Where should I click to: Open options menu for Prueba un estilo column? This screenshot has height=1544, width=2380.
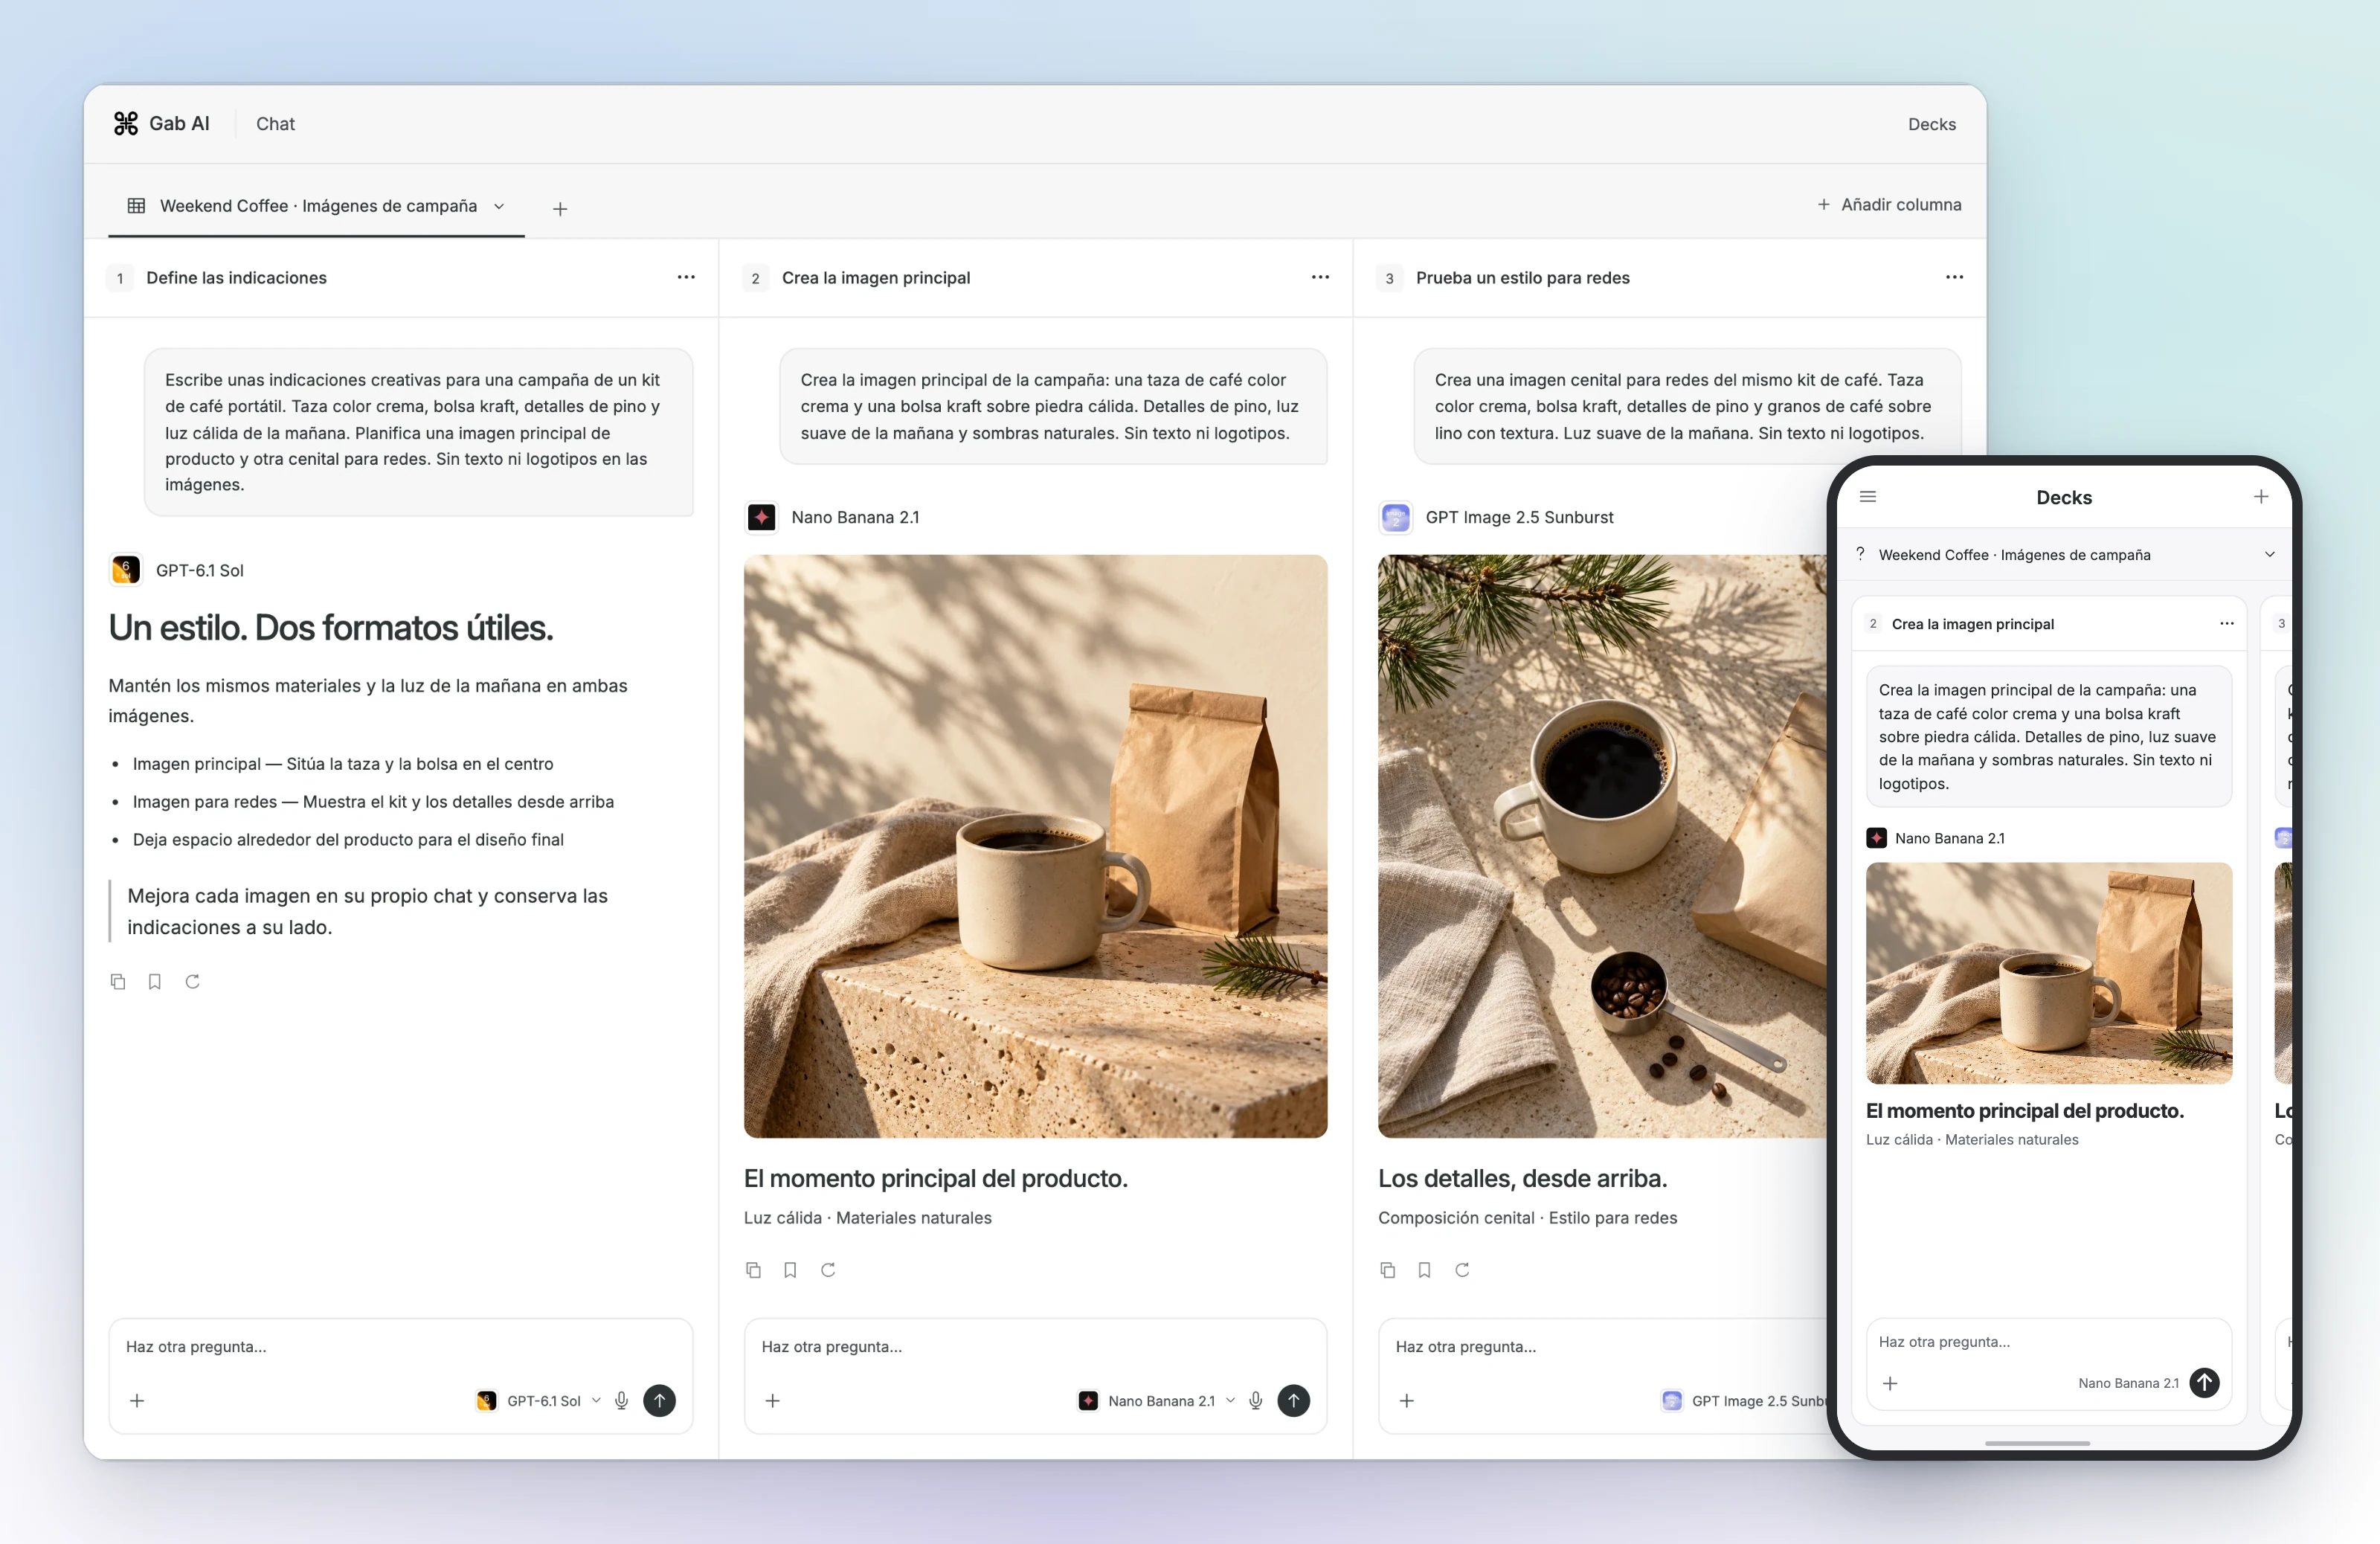tap(1954, 277)
